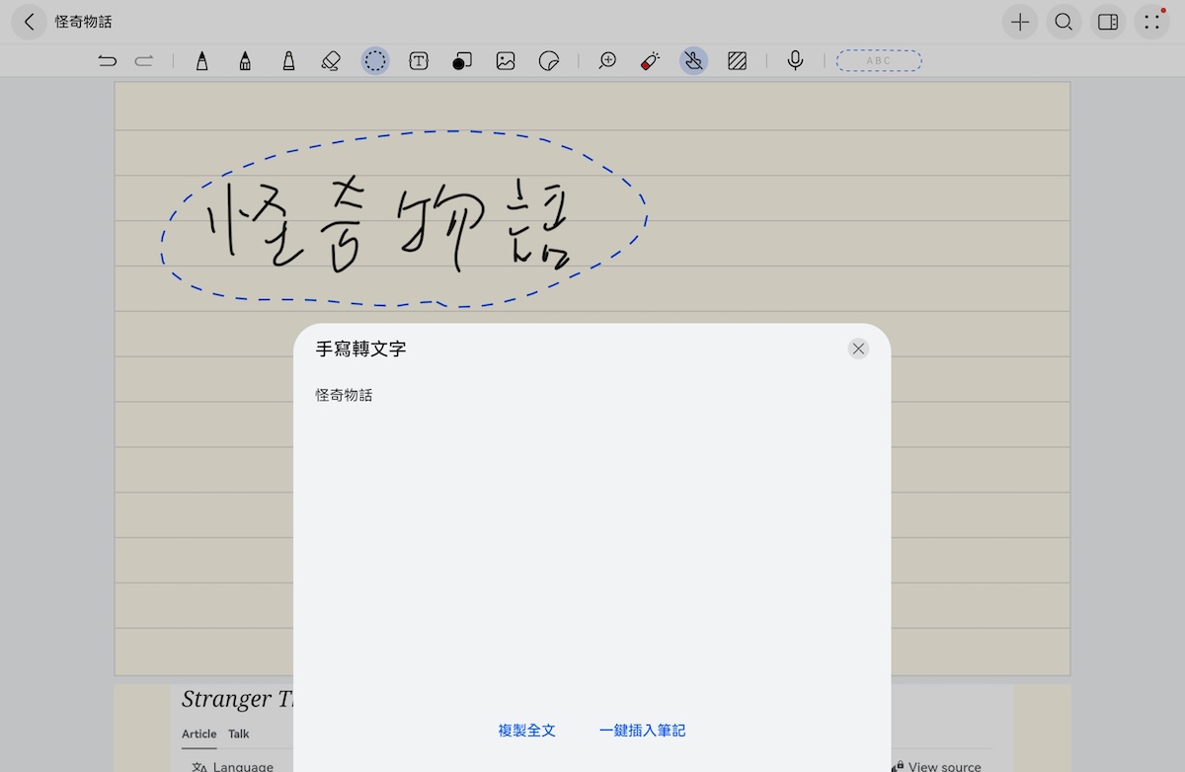This screenshot has width=1185, height=772.
Task: Select the highlighter tool
Action: click(x=288, y=61)
